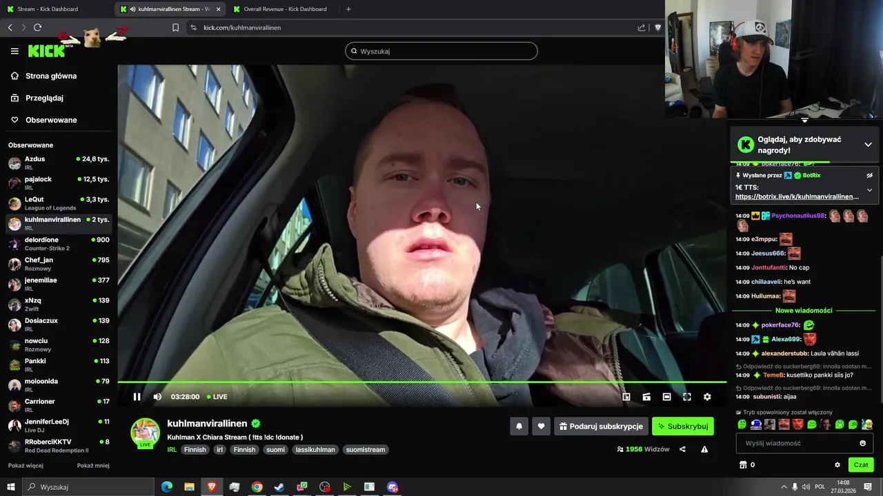This screenshot has height=496, width=883.
Task: Click the notification bell for kuhlmanvirallinen
Action: 519,426
